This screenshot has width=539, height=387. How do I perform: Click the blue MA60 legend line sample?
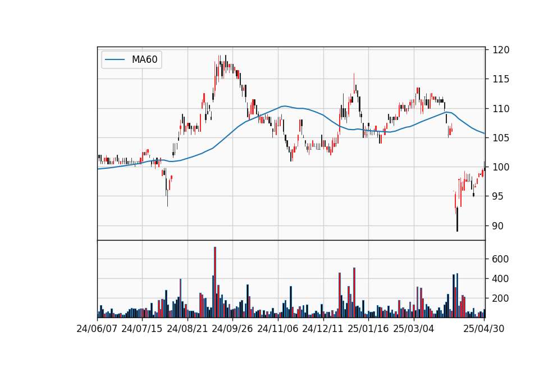[x=115, y=60]
